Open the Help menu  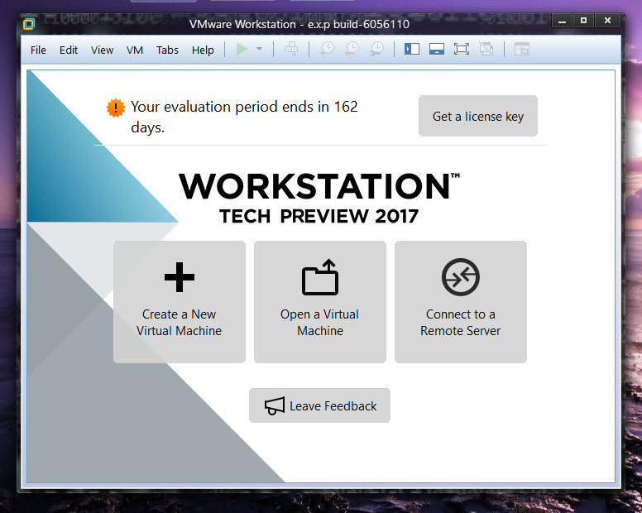(203, 50)
